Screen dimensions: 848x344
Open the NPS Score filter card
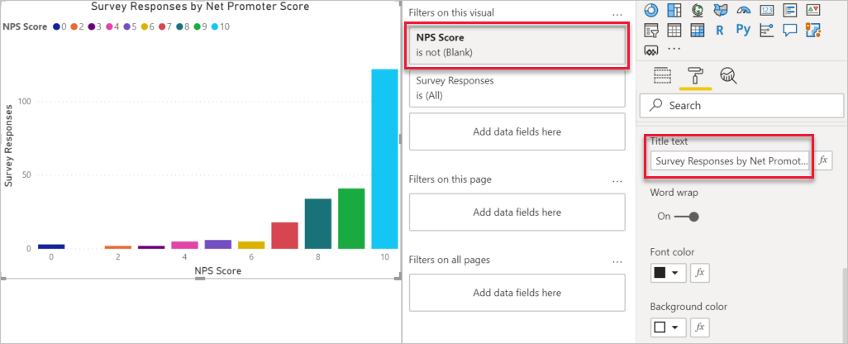(x=517, y=45)
